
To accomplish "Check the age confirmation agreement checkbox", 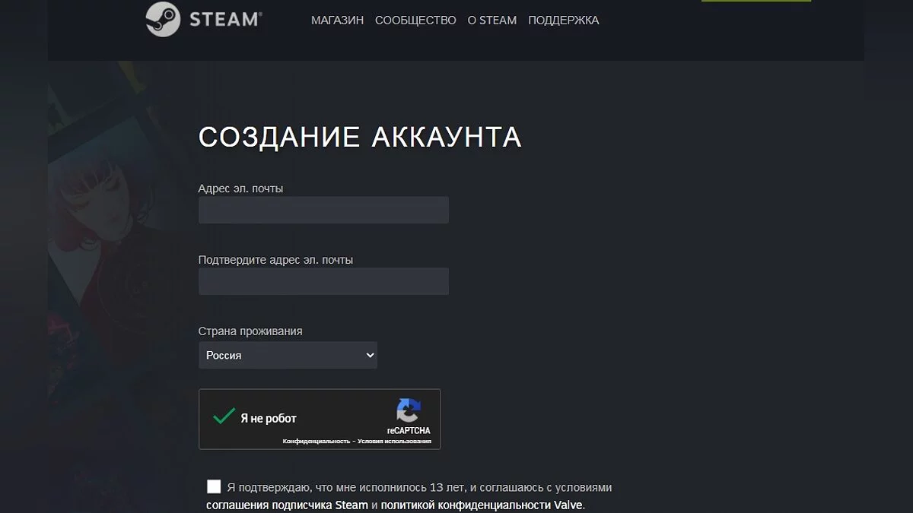I will (x=214, y=486).
